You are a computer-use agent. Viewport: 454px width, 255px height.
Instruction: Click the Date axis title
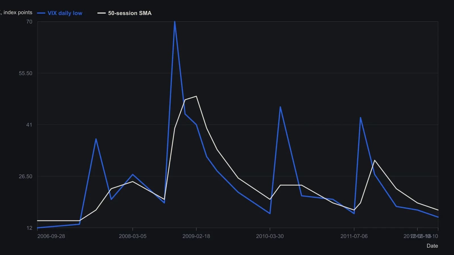[432, 246]
